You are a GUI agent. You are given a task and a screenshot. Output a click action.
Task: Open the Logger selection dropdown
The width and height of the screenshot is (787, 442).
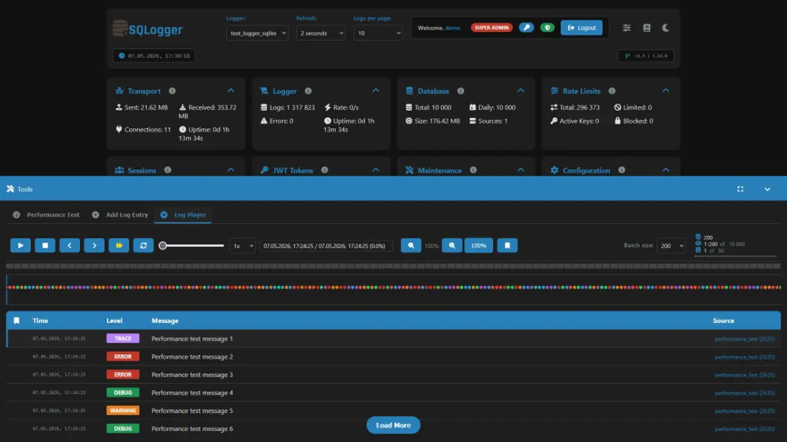coord(257,33)
